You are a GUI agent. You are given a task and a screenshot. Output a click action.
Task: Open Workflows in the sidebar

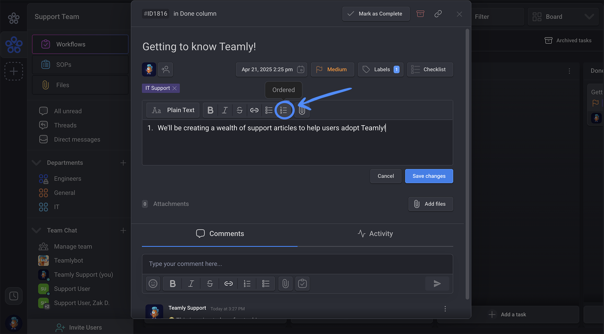[80, 44]
